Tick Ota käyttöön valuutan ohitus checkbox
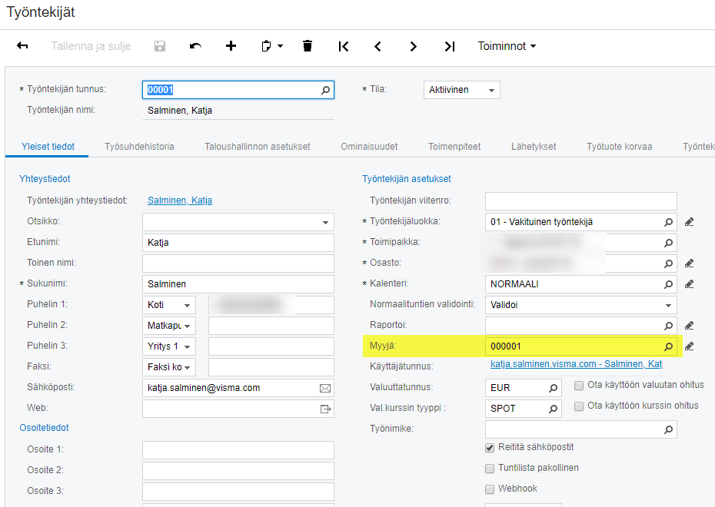The height and width of the screenshot is (507, 715). point(579,385)
